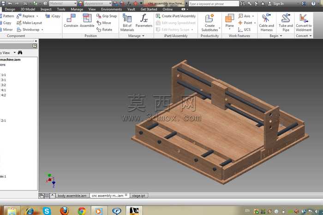Image resolution: width=323 pixels, height=215 pixels.
Task: Click the help question mark icon in the title bar
Action: (313, 3)
